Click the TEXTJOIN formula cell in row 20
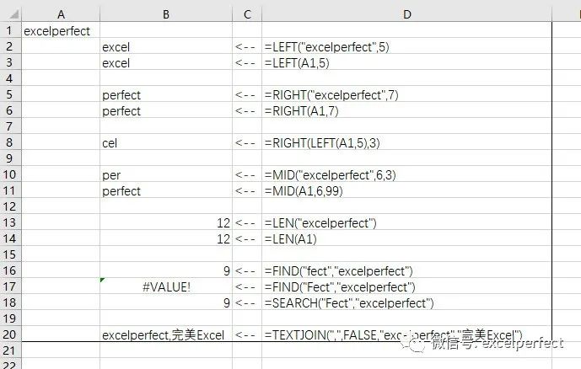 click(406, 334)
